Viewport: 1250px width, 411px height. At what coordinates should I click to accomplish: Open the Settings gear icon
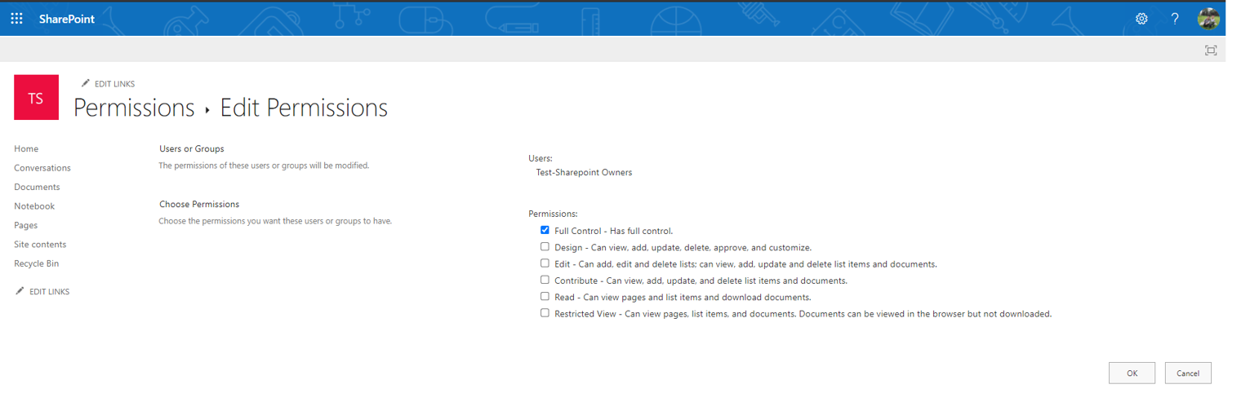(1141, 19)
